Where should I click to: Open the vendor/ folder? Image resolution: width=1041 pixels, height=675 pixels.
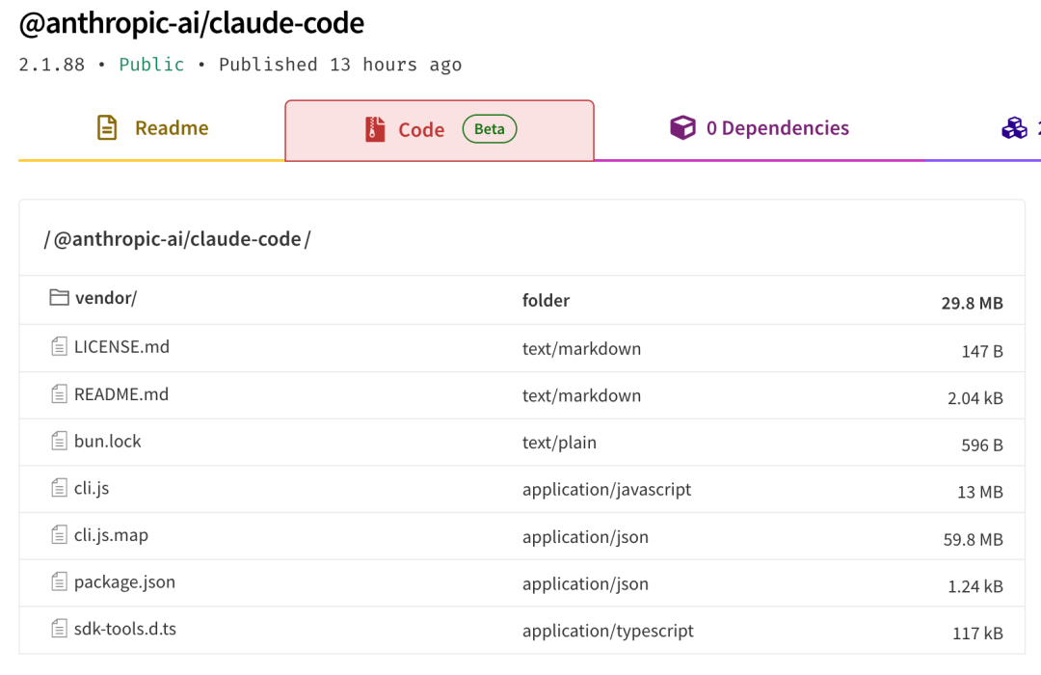106,298
